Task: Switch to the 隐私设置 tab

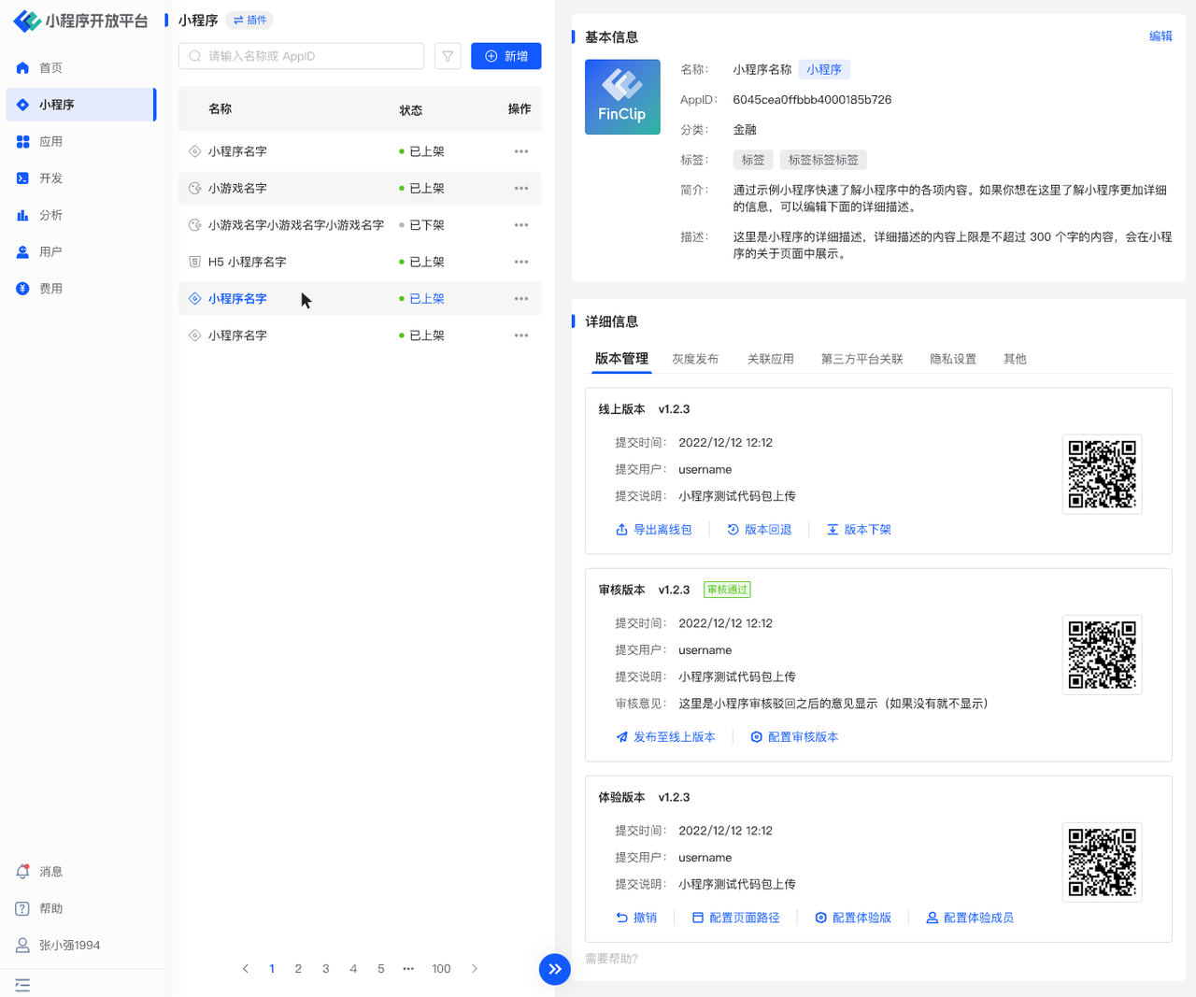Action: coord(952,359)
